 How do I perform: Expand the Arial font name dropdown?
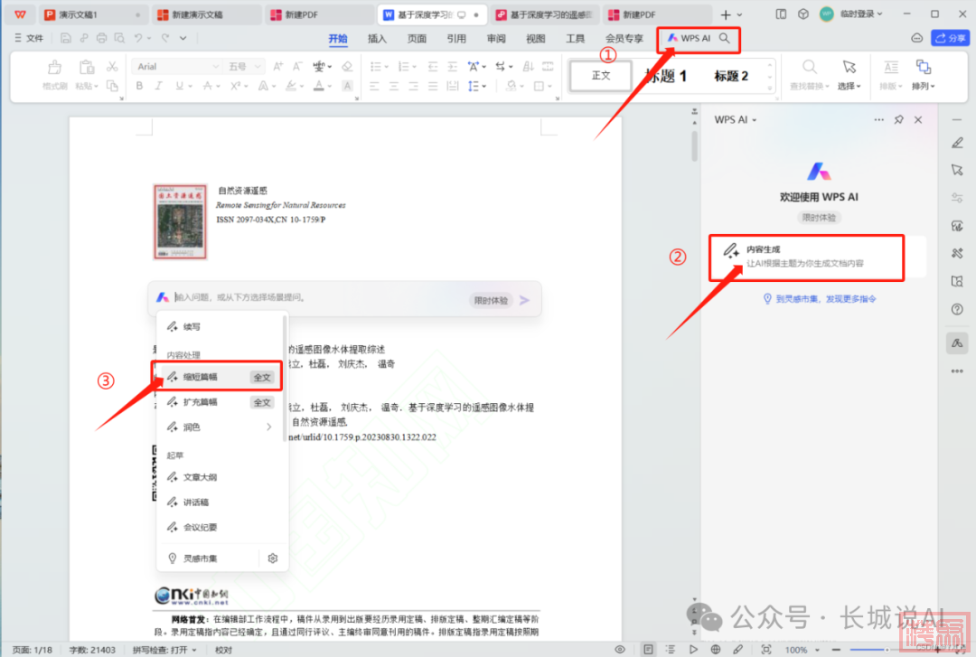pos(215,67)
